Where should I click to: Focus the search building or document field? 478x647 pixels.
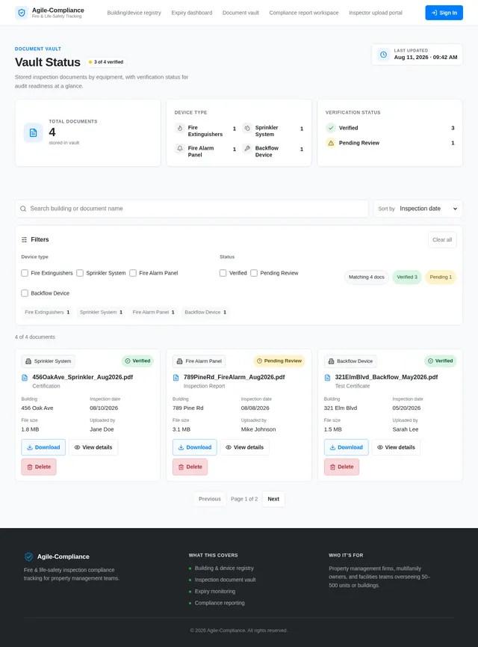[x=192, y=209]
